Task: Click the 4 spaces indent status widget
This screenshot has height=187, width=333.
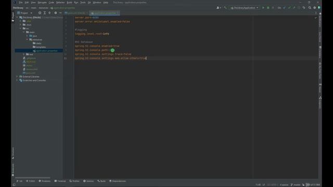Action: point(284,185)
